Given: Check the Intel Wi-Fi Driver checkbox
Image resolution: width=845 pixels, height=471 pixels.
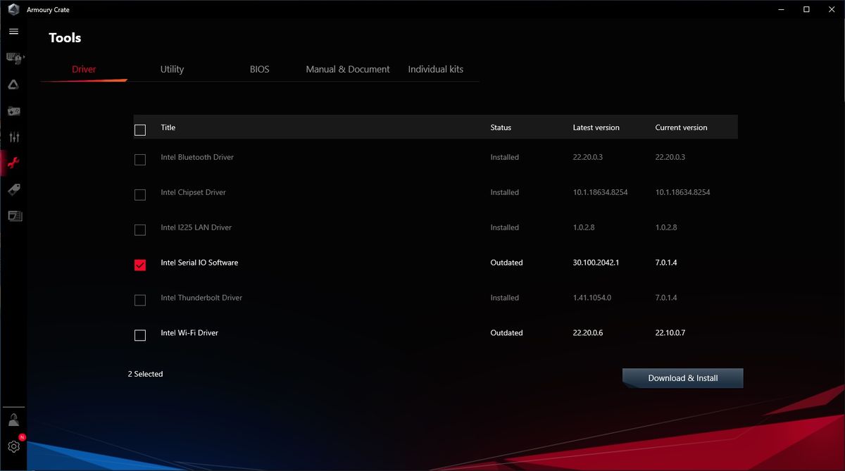Looking at the screenshot, I should [140, 335].
